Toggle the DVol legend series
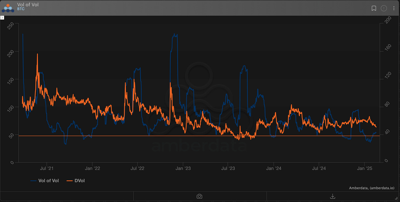This screenshot has width=400, height=202. coord(76,181)
